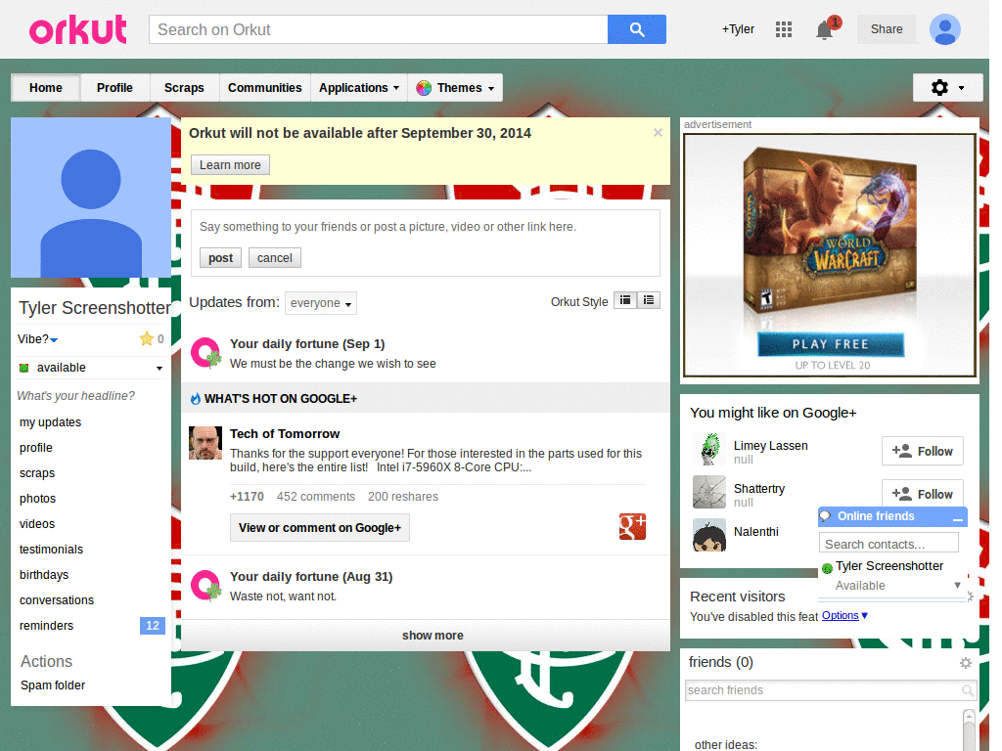Viewport: 1002px width, 751px height.
Task: Click the Share button
Action: (887, 29)
